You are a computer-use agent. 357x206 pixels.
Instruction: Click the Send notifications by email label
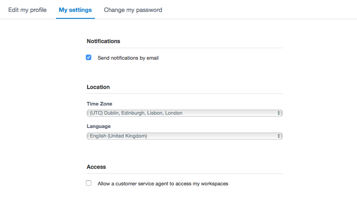(128, 58)
